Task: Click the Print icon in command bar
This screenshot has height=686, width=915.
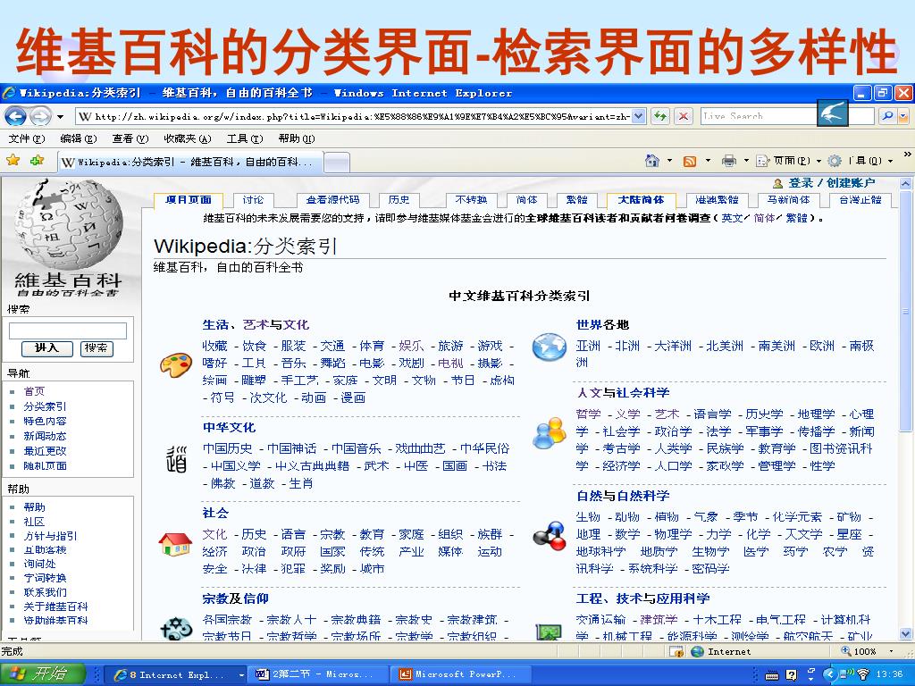Action: tap(729, 161)
